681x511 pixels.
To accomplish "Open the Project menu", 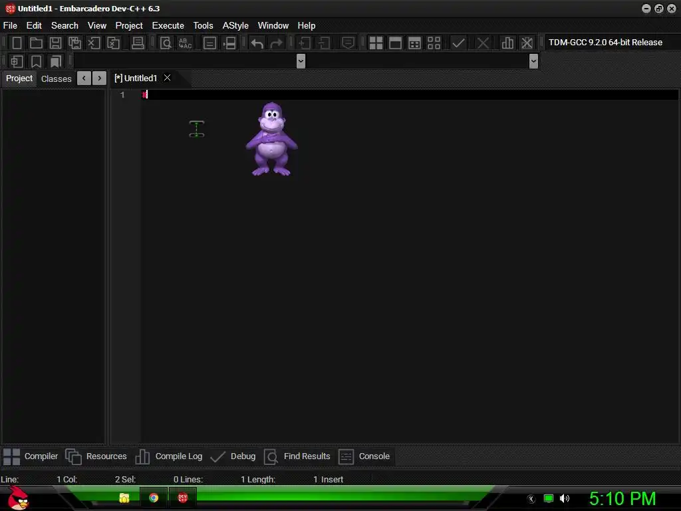I will click(x=129, y=26).
